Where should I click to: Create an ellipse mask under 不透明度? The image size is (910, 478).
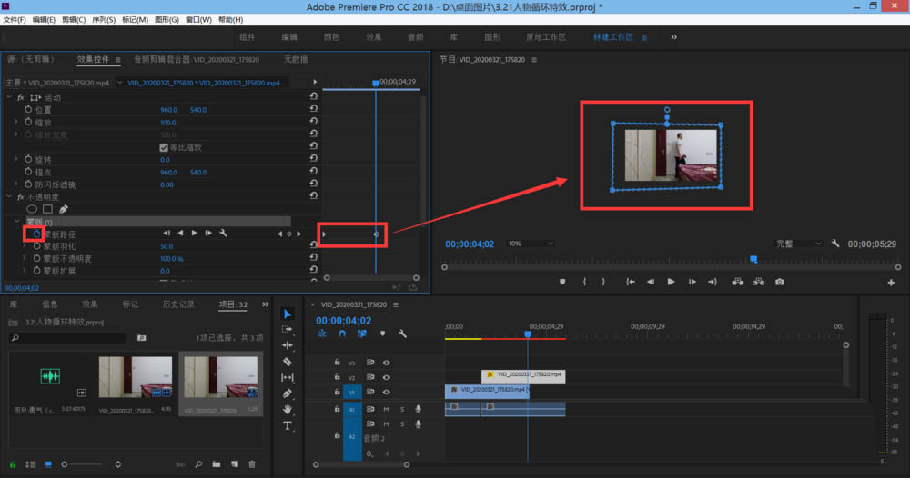pyautogui.click(x=32, y=209)
